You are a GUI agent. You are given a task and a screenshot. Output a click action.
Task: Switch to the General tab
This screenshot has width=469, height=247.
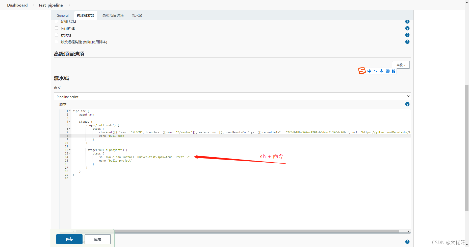coord(63,15)
